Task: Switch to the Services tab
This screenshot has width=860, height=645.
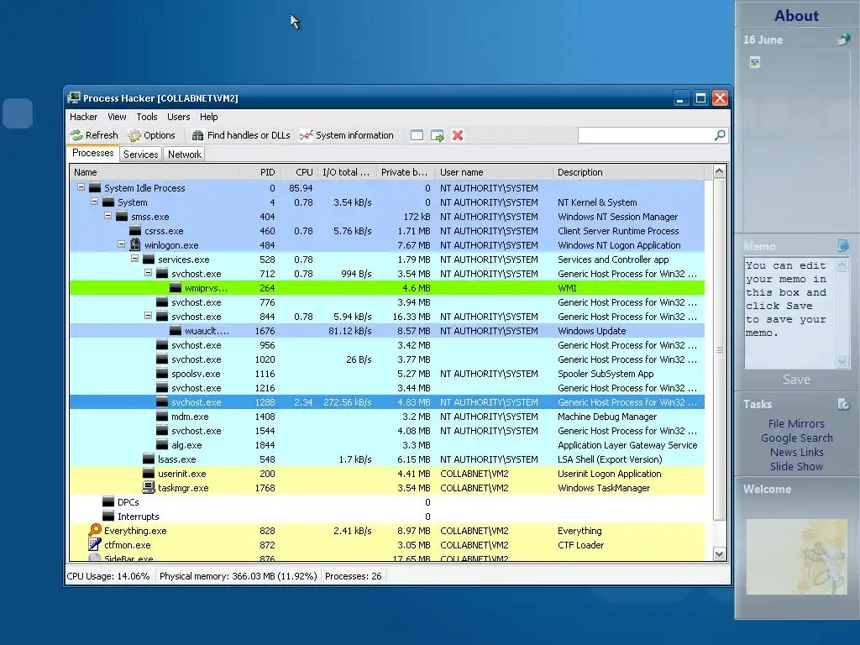Action: (x=140, y=155)
